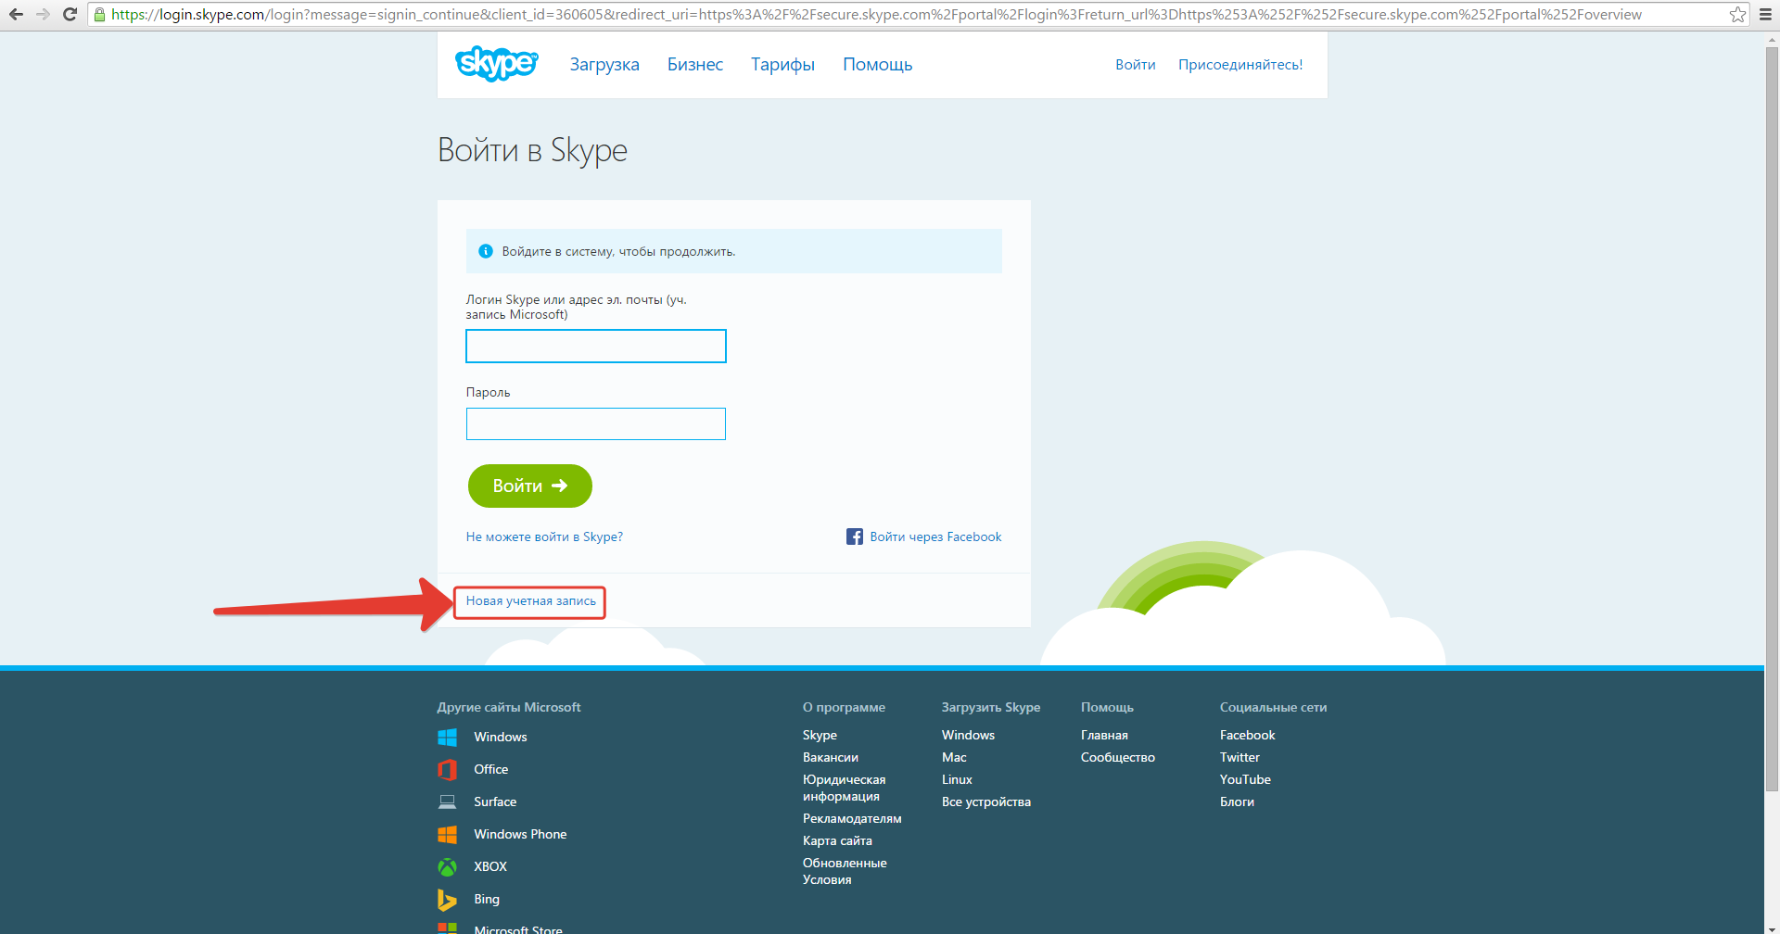Click the address bar URL
This screenshot has height=934, width=1780.
coord(876,14)
